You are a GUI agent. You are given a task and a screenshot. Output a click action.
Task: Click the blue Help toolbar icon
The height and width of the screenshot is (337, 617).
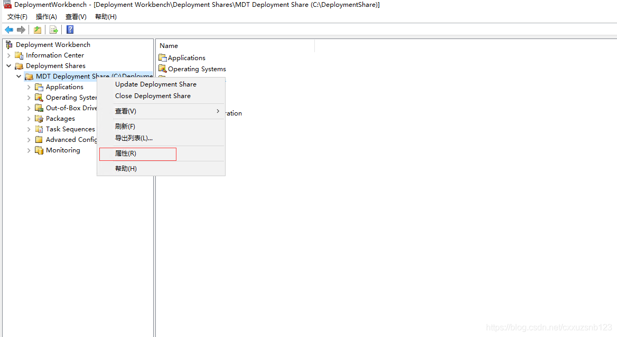point(70,30)
